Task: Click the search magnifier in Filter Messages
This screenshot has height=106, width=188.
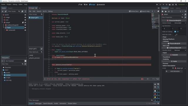Action: click(152, 100)
